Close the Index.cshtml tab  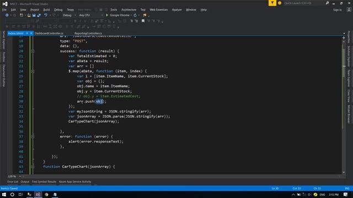(x=31, y=33)
